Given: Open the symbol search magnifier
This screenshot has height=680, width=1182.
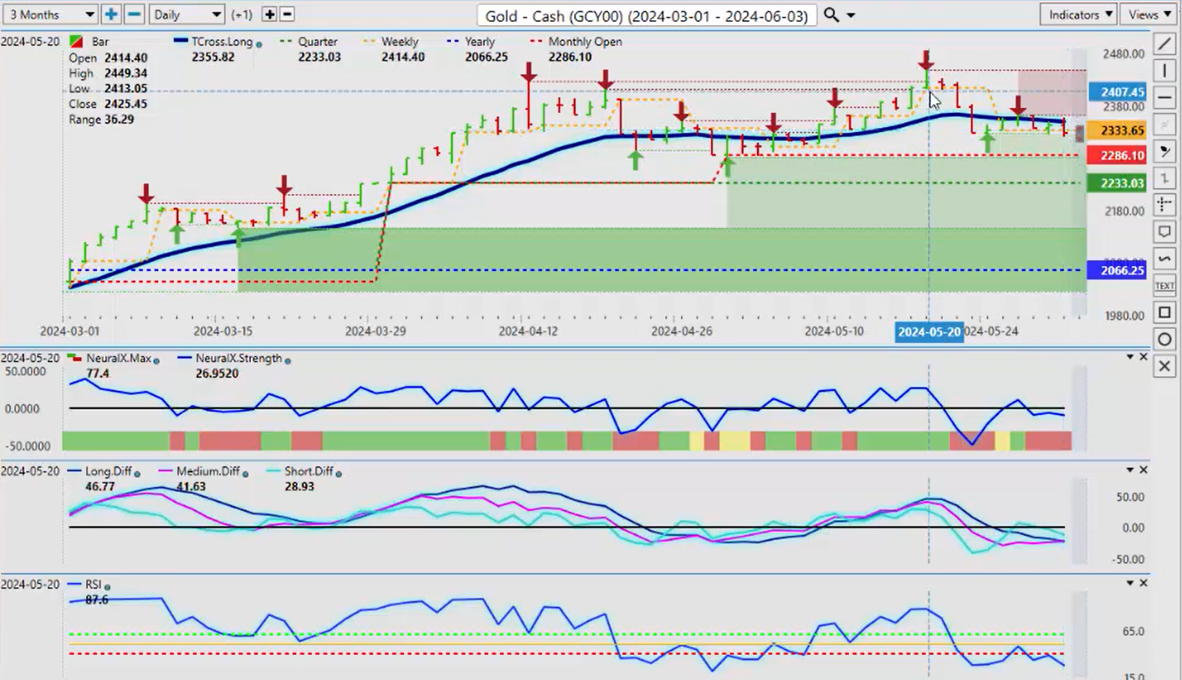Looking at the screenshot, I should [x=831, y=15].
